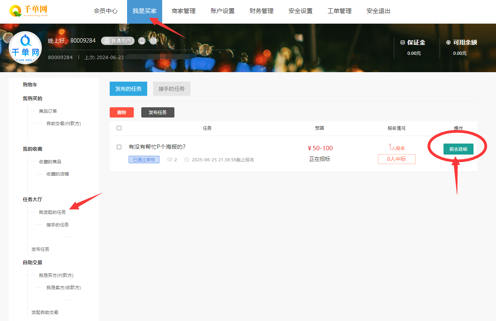Click the 预算 column header
The image size is (496, 321).
click(x=320, y=128)
